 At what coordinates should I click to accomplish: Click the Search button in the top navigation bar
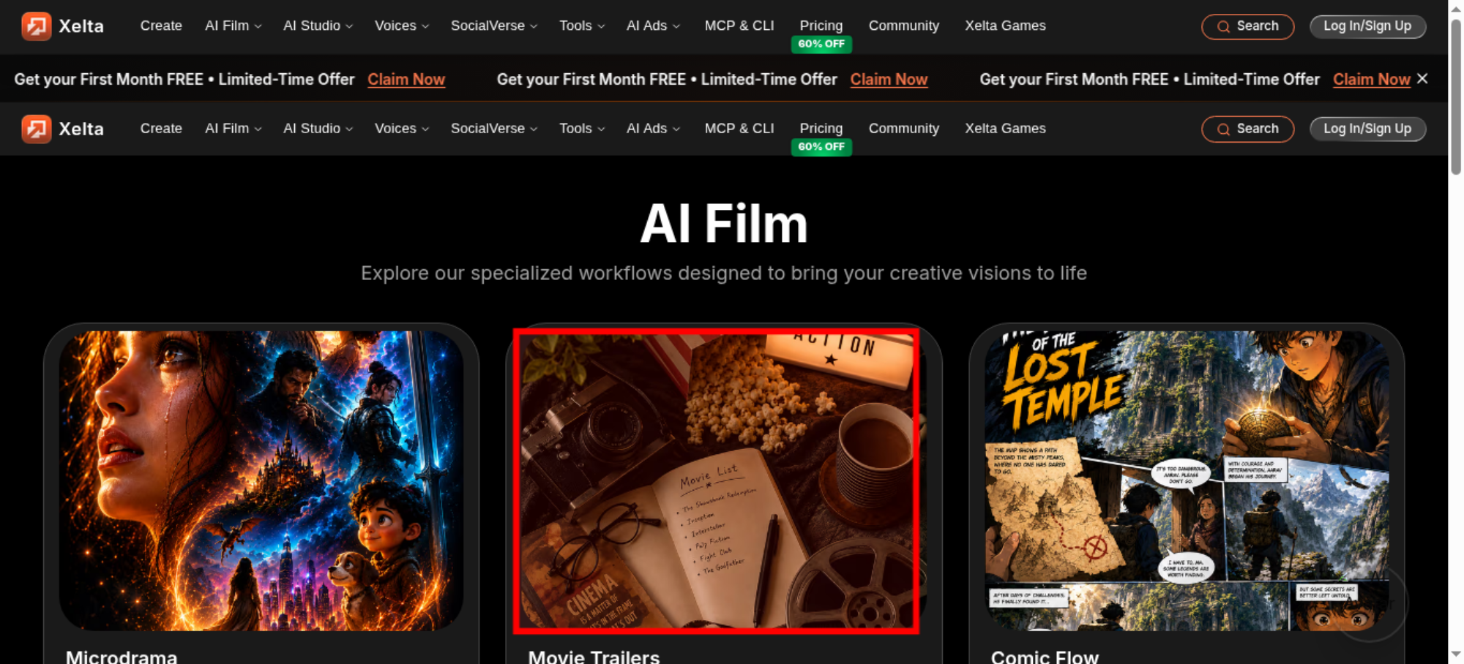click(x=1248, y=26)
